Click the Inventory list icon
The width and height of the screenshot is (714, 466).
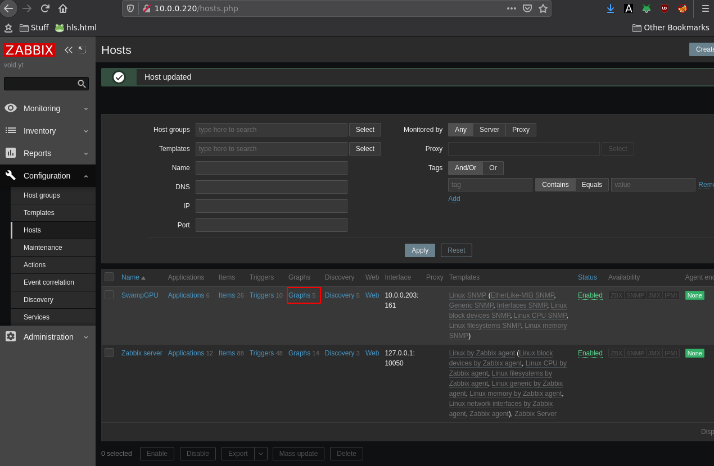[11, 130]
